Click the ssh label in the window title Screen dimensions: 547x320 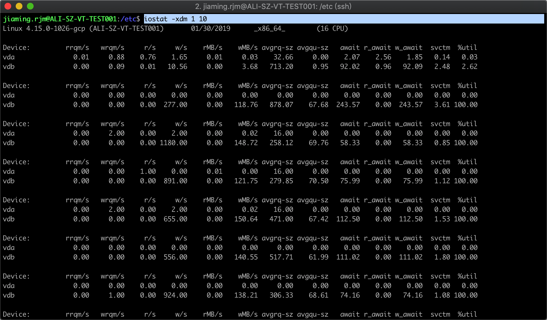pyautogui.click(x=343, y=6)
